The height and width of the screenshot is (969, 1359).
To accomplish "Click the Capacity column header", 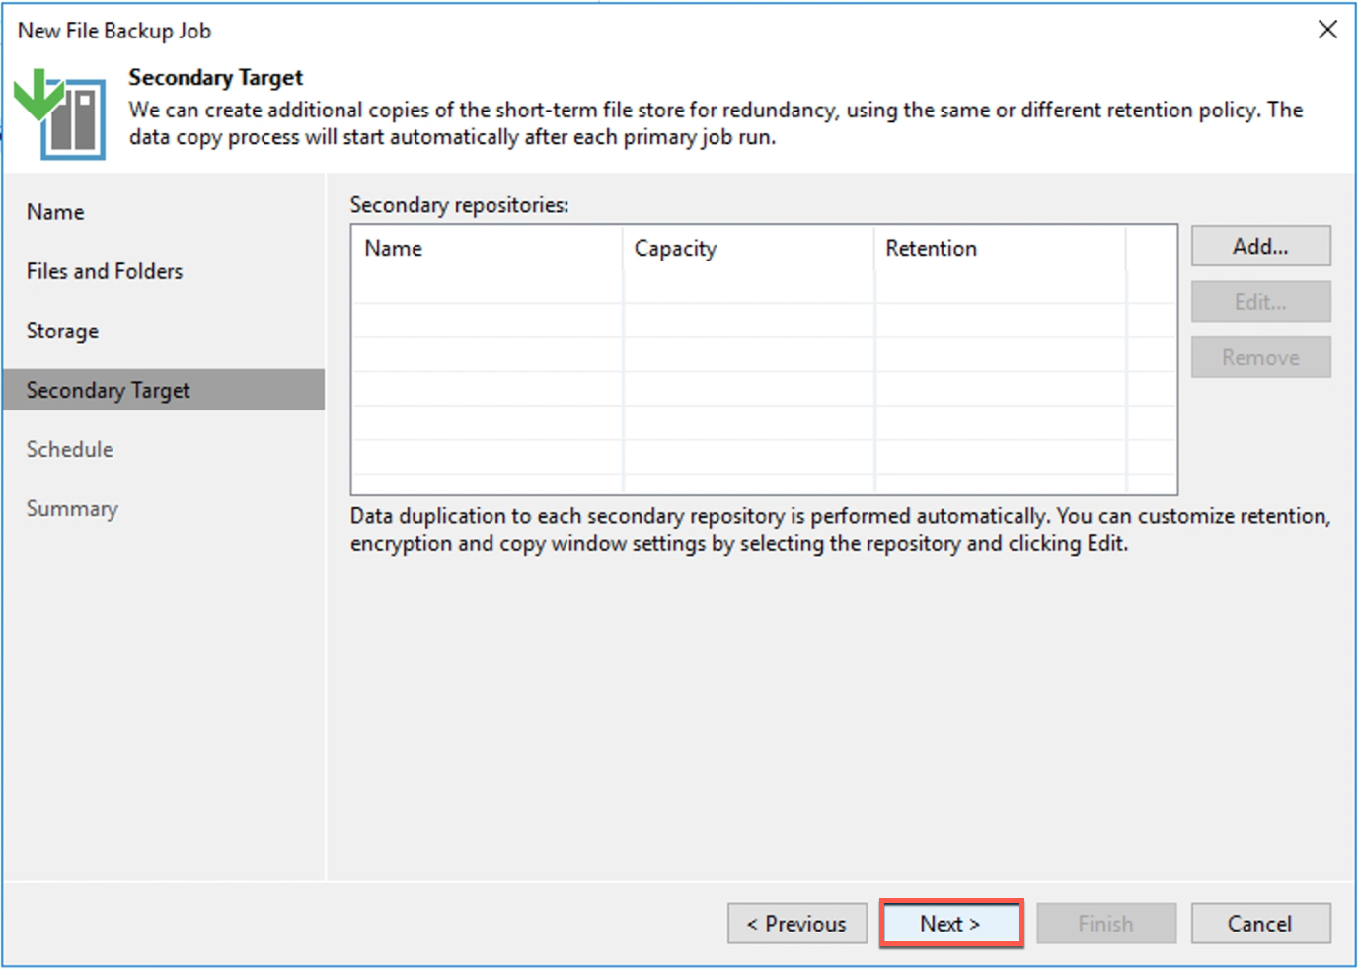I will 675,249.
